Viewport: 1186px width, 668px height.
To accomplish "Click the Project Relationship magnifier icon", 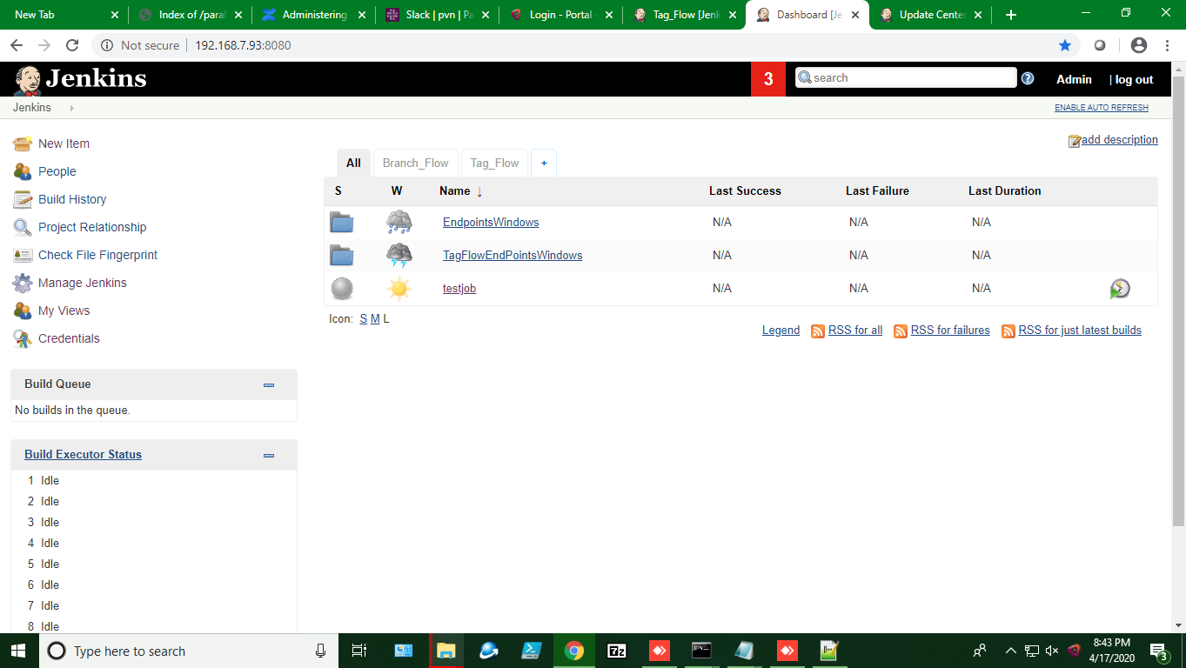I will [23, 227].
